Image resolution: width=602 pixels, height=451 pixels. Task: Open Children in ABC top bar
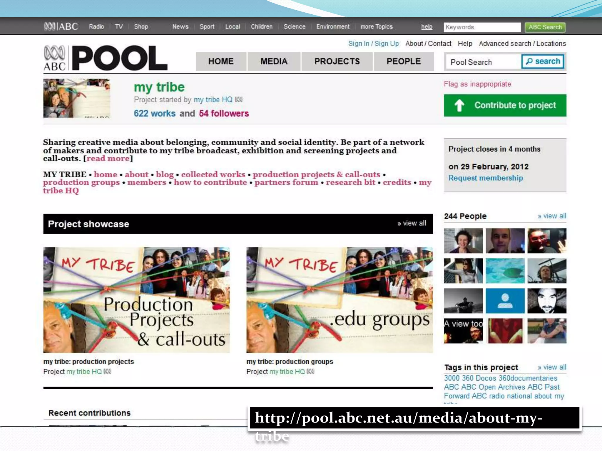[x=262, y=27]
